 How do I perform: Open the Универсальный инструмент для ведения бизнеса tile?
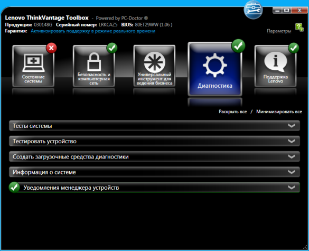click(154, 66)
